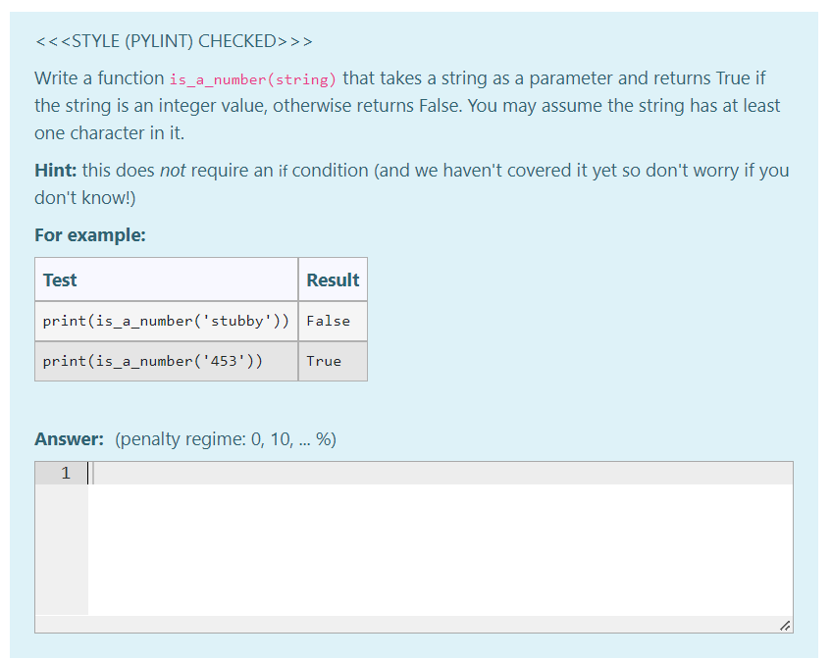Click the Hint: label text
The height and width of the screenshot is (660, 831).
54,170
